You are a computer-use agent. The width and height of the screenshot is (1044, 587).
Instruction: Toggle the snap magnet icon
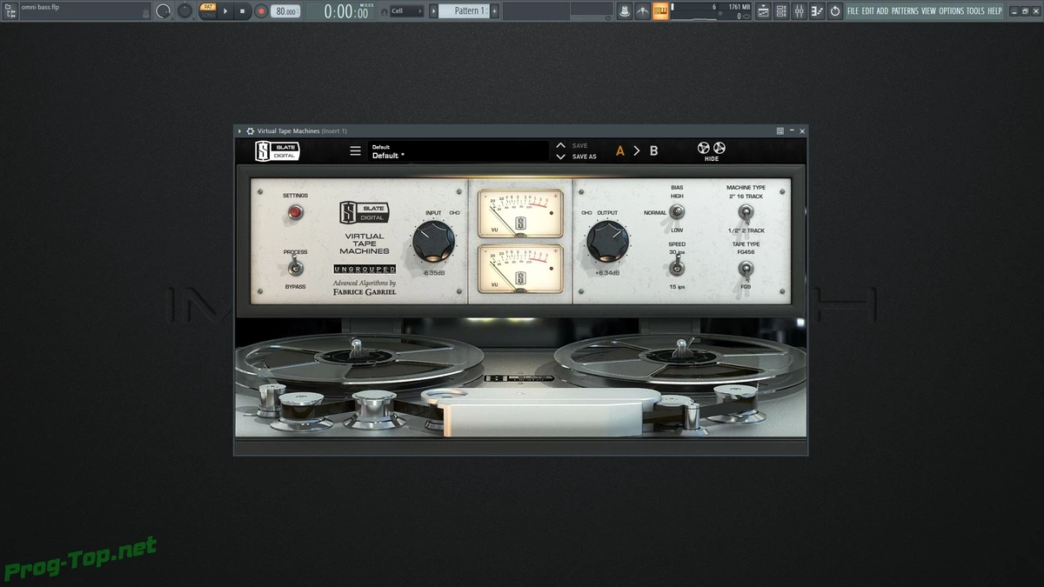point(385,11)
